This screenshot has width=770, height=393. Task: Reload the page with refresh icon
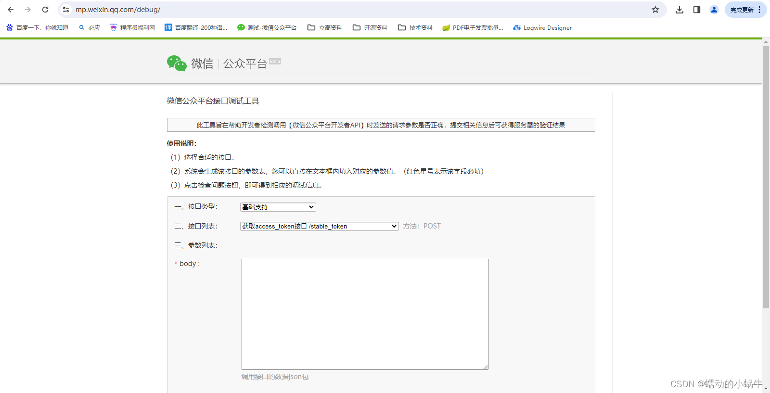click(x=45, y=10)
